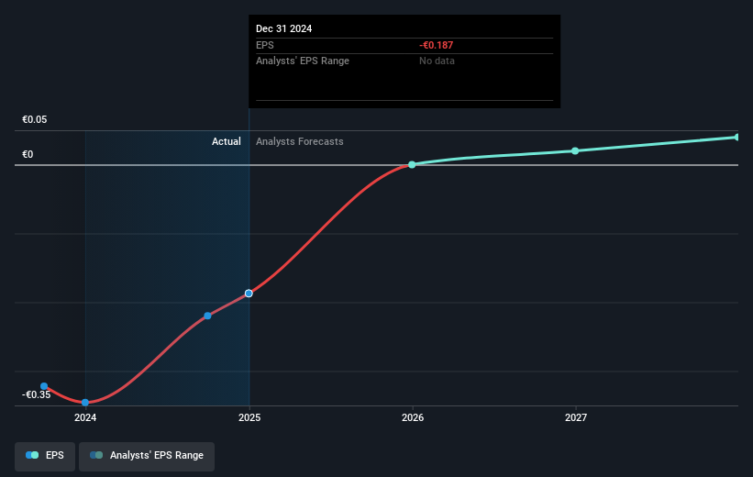
Task: Click the €0.05 y-axis label
Action: (35, 119)
